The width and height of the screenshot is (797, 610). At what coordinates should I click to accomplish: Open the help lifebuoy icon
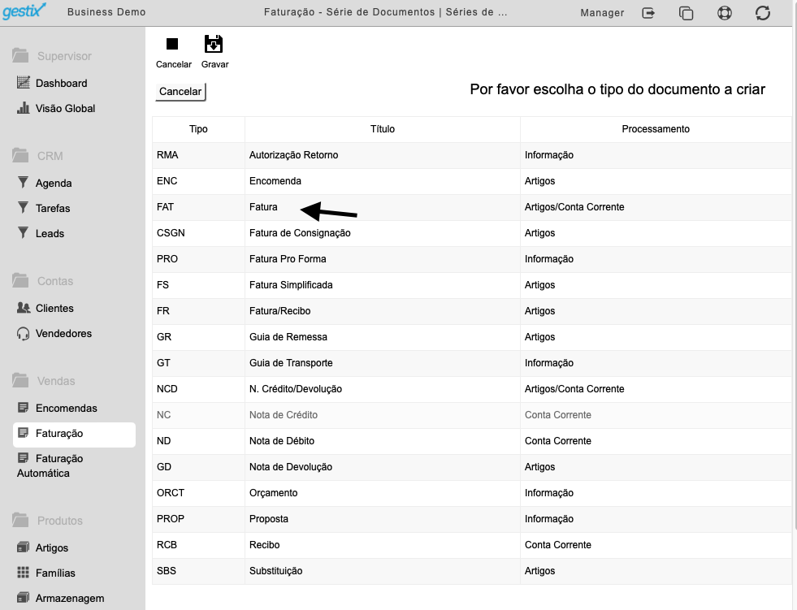tap(725, 13)
